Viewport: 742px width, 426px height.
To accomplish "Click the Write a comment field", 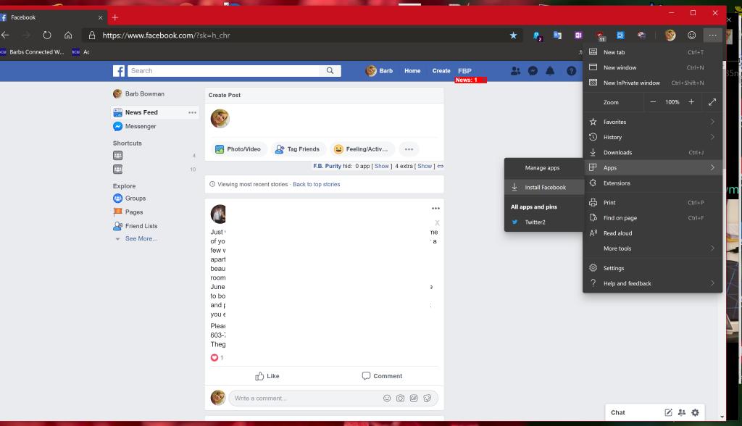I will point(305,398).
